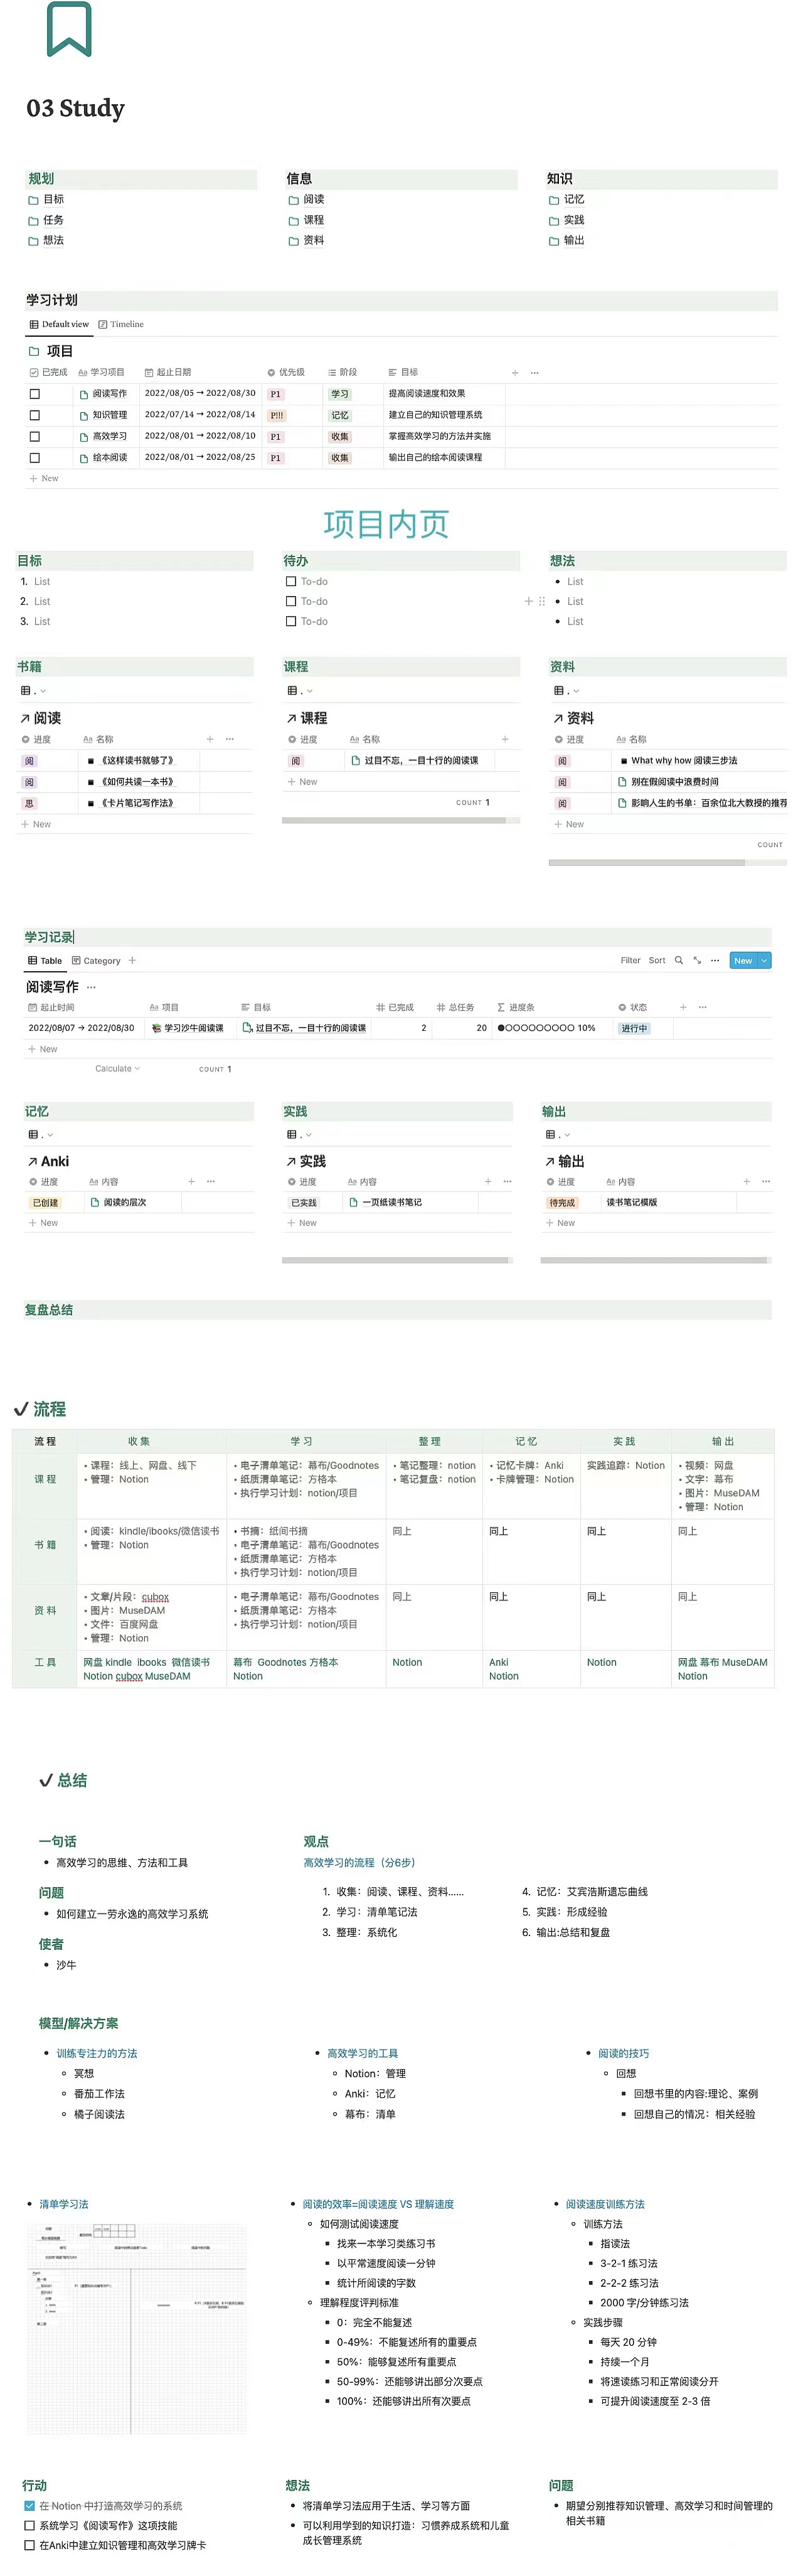
Task: Click the 优先级 column header
Action: pyautogui.click(x=286, y=372)
